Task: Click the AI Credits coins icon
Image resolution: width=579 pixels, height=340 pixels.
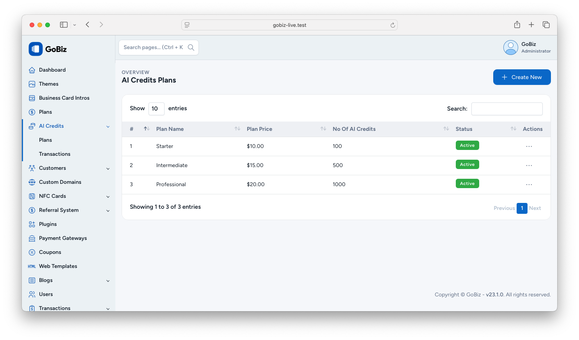Action: [x=32, y=126]
